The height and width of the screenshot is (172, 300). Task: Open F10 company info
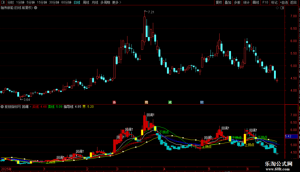tap(265, 2)
